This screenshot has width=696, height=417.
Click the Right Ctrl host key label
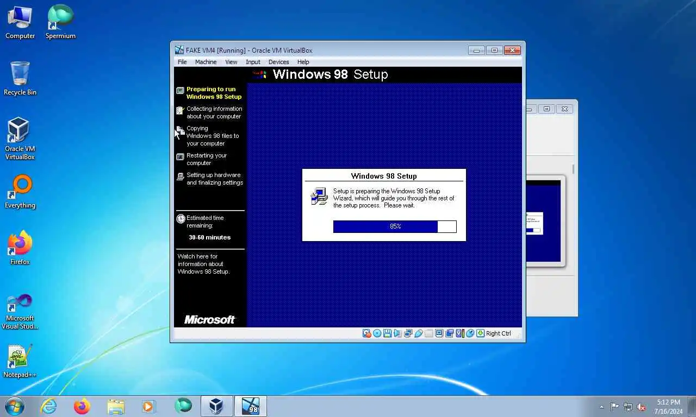(499, 333)
